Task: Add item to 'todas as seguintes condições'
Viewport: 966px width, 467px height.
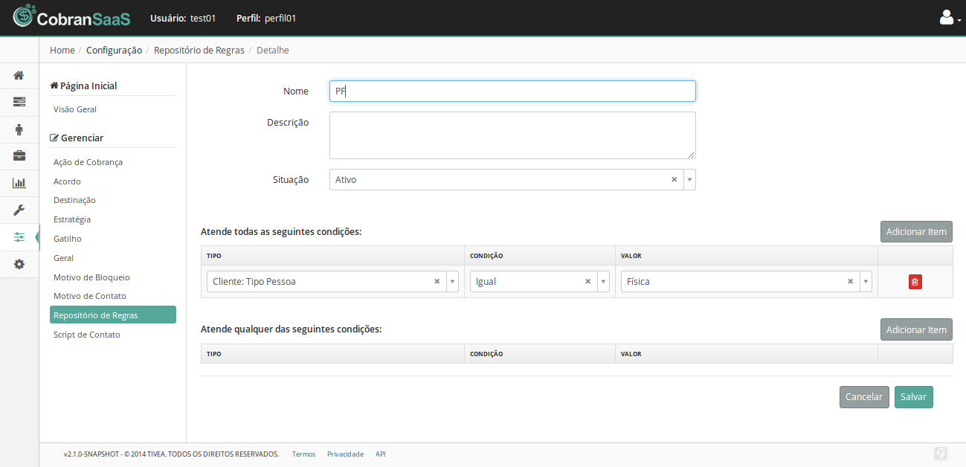Action: 916,231
